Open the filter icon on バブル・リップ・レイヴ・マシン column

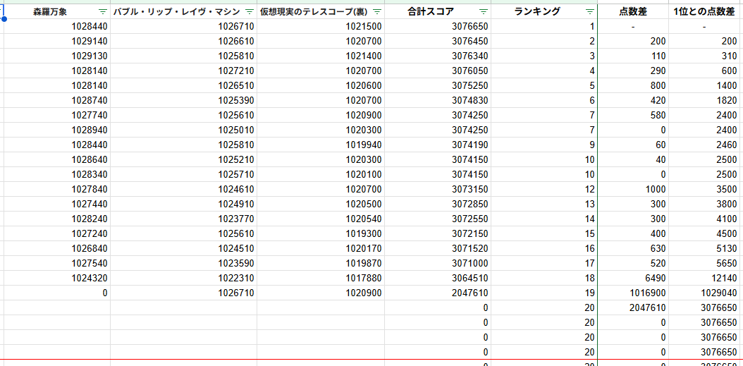(x=250, y=11)
